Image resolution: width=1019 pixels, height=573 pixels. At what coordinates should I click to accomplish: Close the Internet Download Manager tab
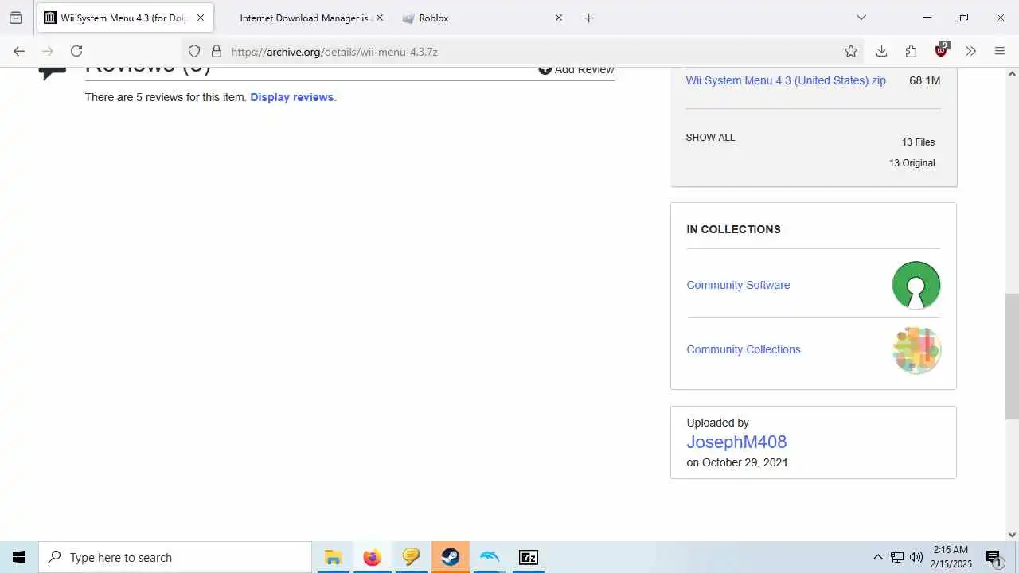tap(379, 18)
